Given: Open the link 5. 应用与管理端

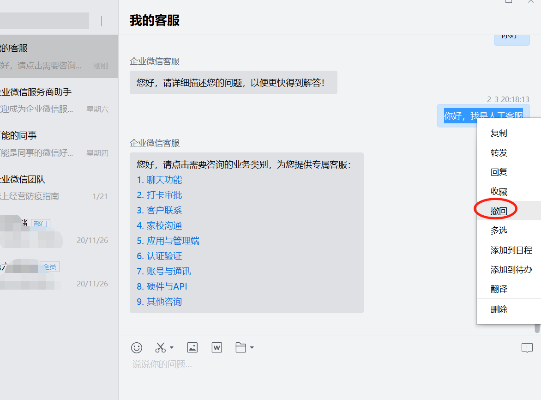Looking at the screenshot, I should (168, 241).
